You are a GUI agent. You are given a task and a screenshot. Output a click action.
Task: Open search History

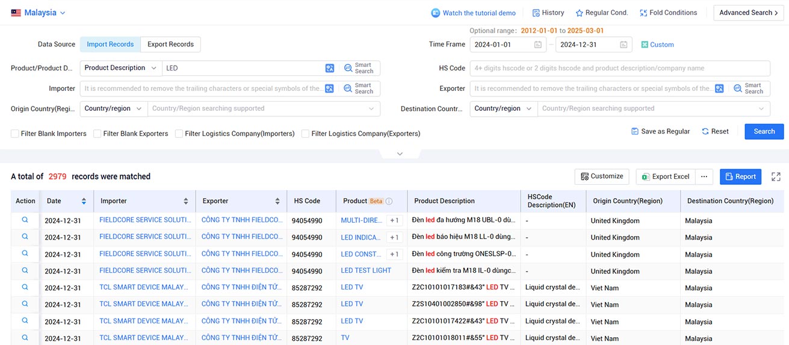548,13
